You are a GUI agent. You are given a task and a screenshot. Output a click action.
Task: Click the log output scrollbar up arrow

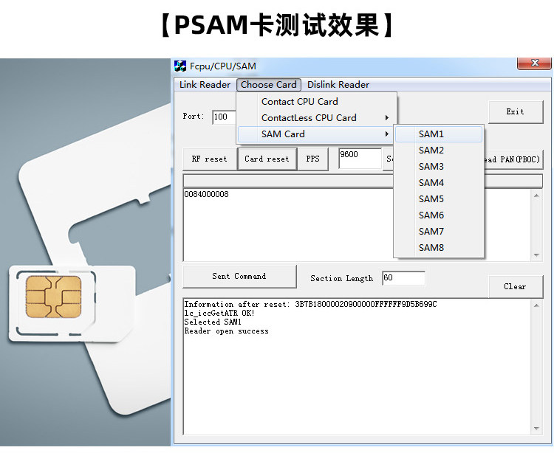point(537,305)
